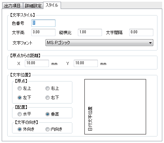Select 内向き text direction

48,129
